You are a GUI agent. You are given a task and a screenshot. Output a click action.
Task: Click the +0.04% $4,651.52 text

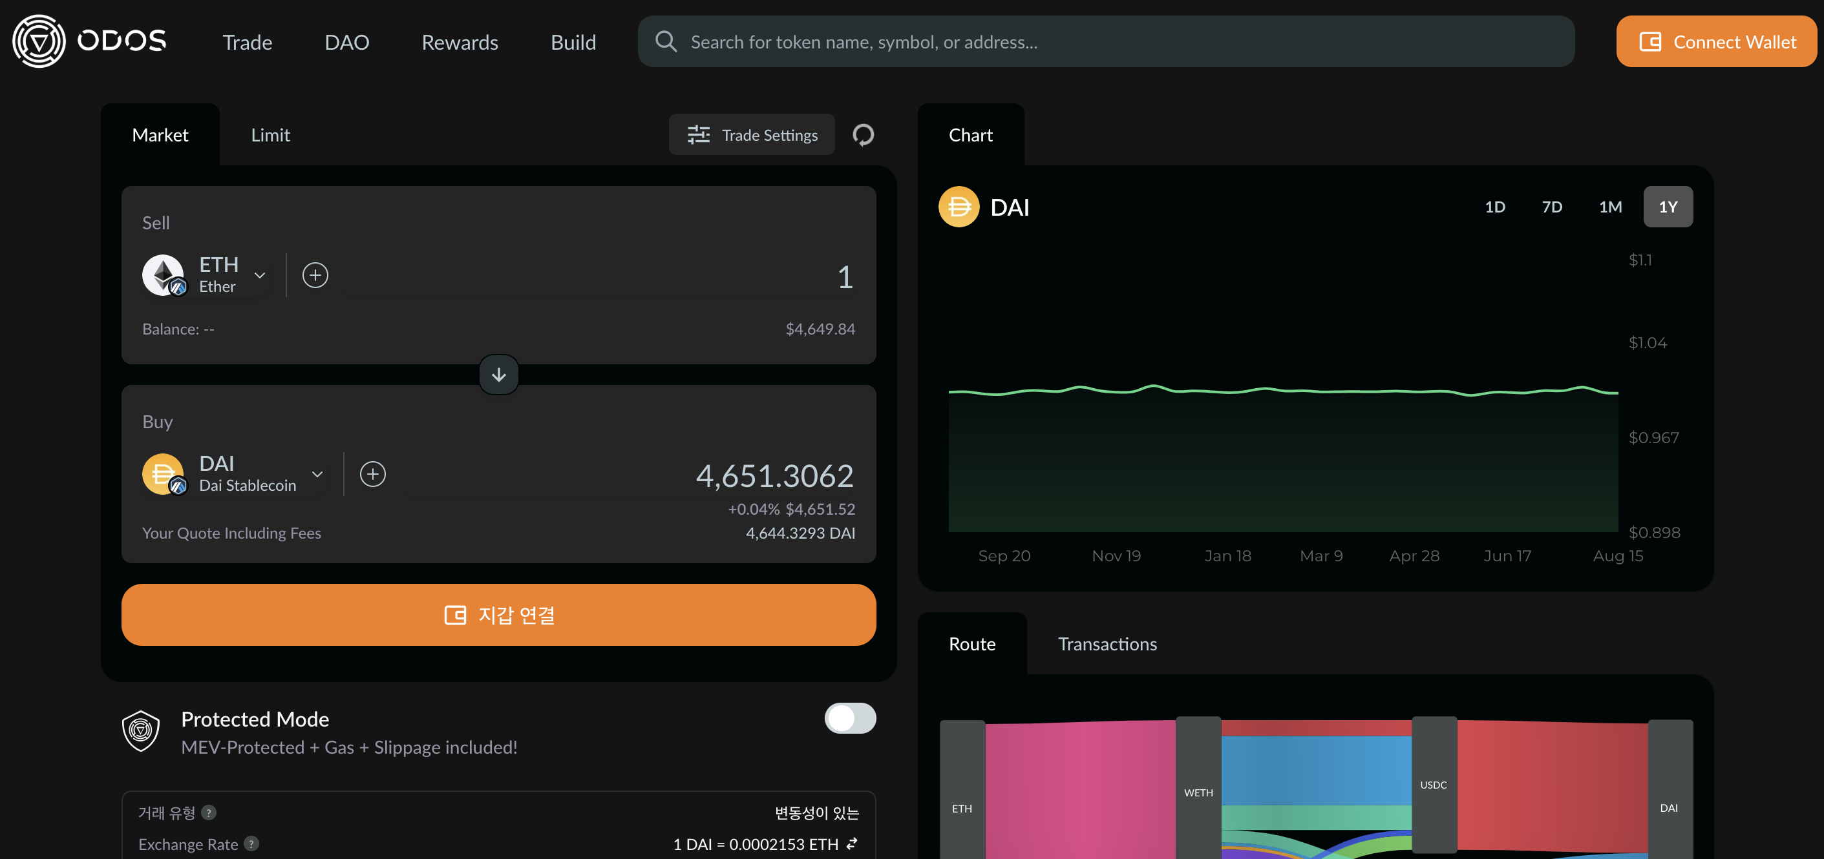pyautogui.click(x=791, y=509)
